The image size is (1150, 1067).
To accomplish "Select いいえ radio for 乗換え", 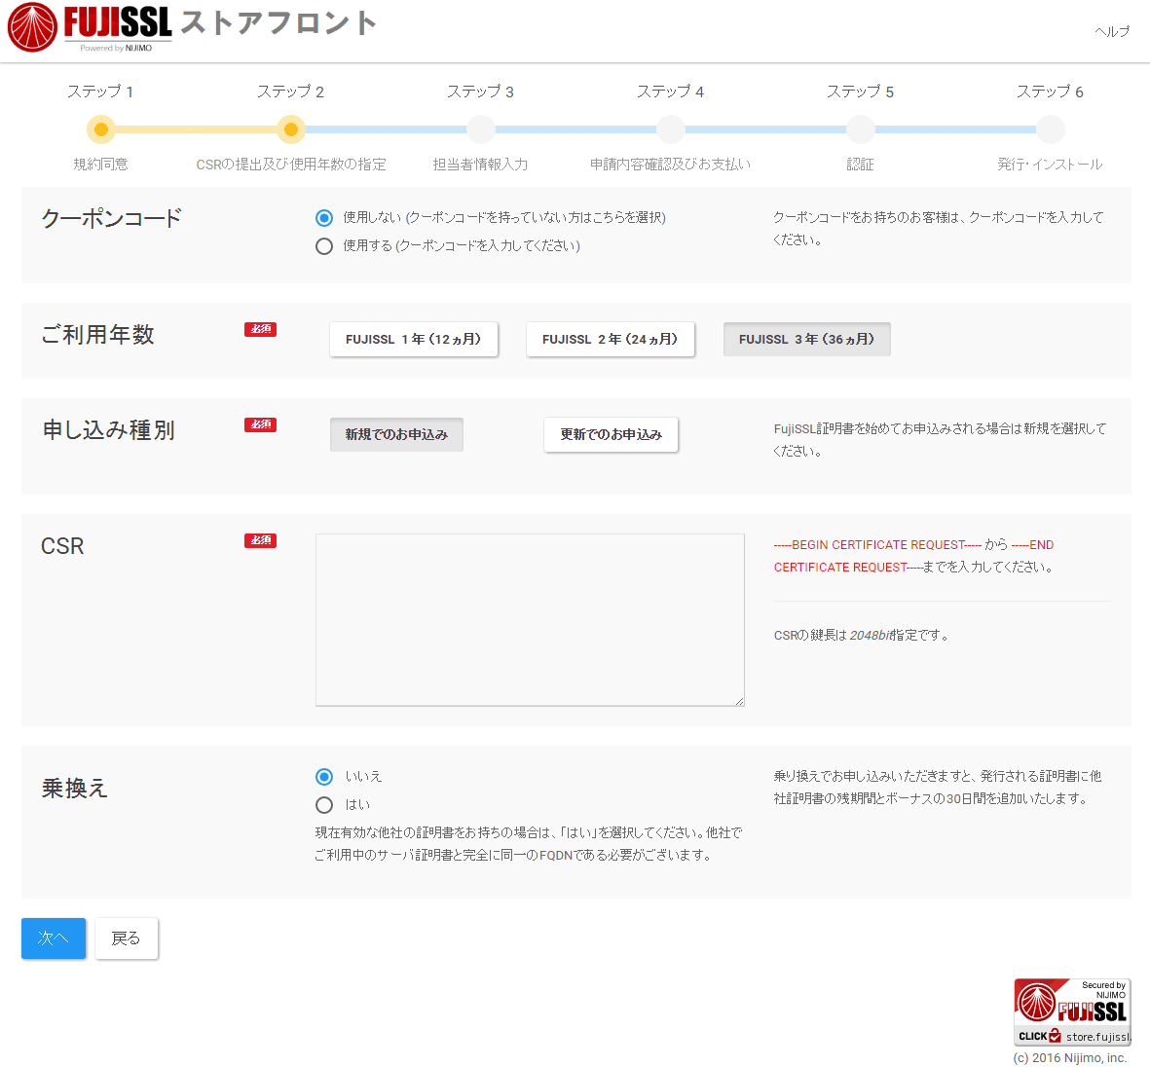I will click(324, 777).
